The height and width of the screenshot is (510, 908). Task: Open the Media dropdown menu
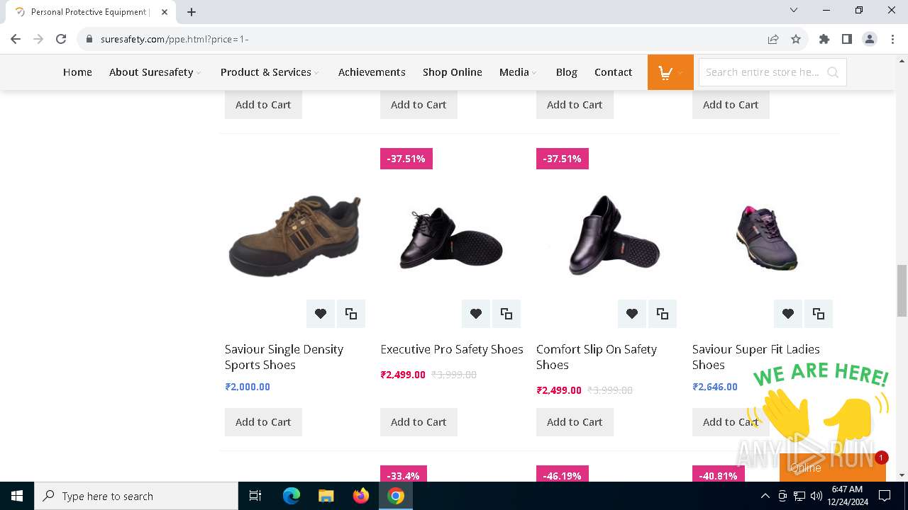(517, 72)
